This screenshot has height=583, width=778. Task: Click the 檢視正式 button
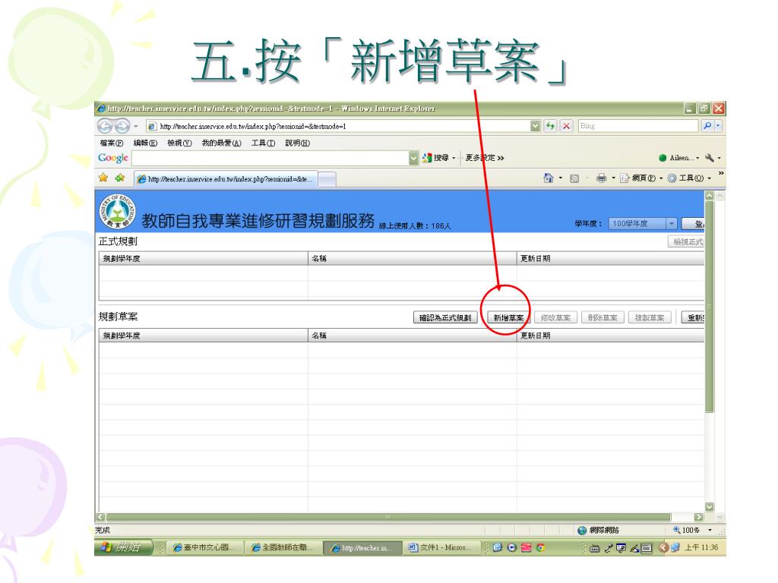(x=686, y=242)
